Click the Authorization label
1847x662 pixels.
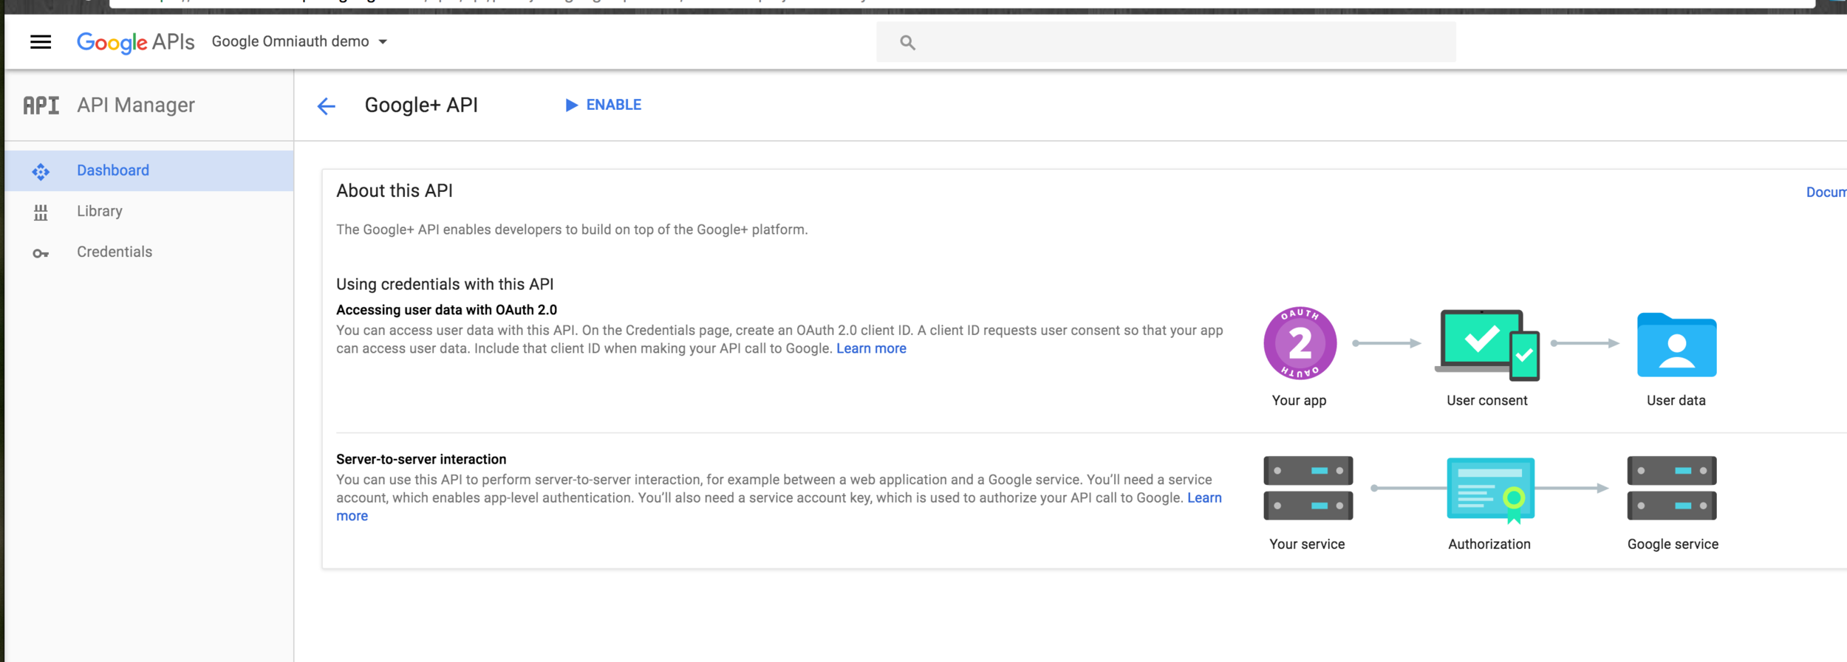point(1489,544)
